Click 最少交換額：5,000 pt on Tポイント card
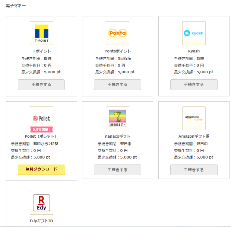The height and width of the screenshot is (227, 231). click(41, 72)
